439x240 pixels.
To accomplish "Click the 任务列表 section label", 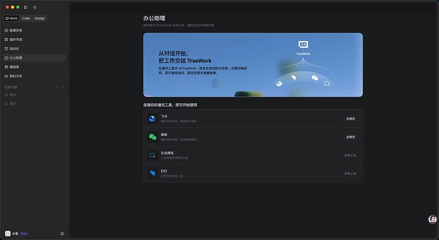I will [x=11, y=87].
